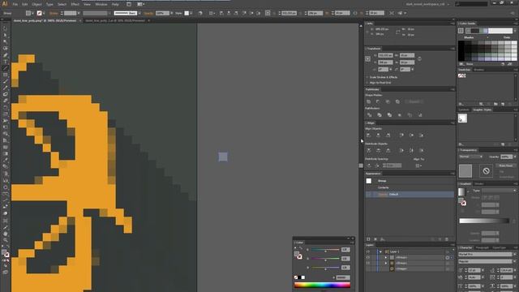The width and height of the screenshot is (519, 292).
Task: Click Minus Front in Pathfinder
Action: pos(378,101)
